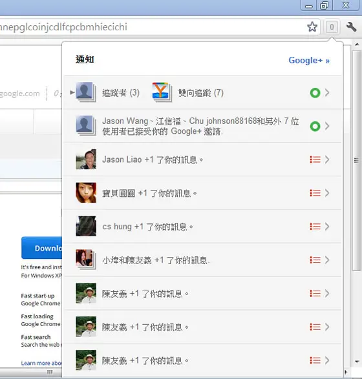Image resolution: width=362 pixels, height=379 pixels.
Task: Open the Google+ notification counter extension icon
Action: (x=332, y=27)
